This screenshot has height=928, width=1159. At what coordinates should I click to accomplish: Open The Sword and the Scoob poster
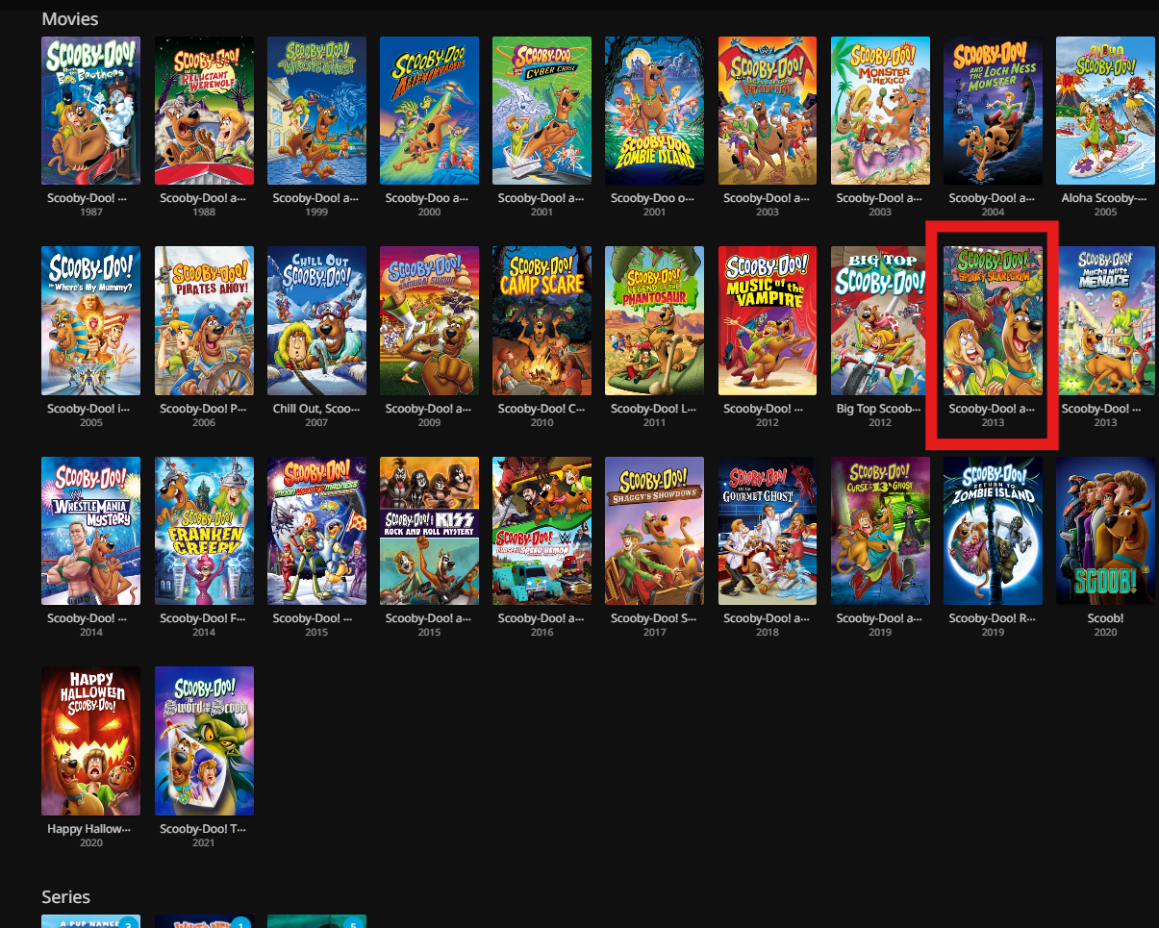point(204,740)
